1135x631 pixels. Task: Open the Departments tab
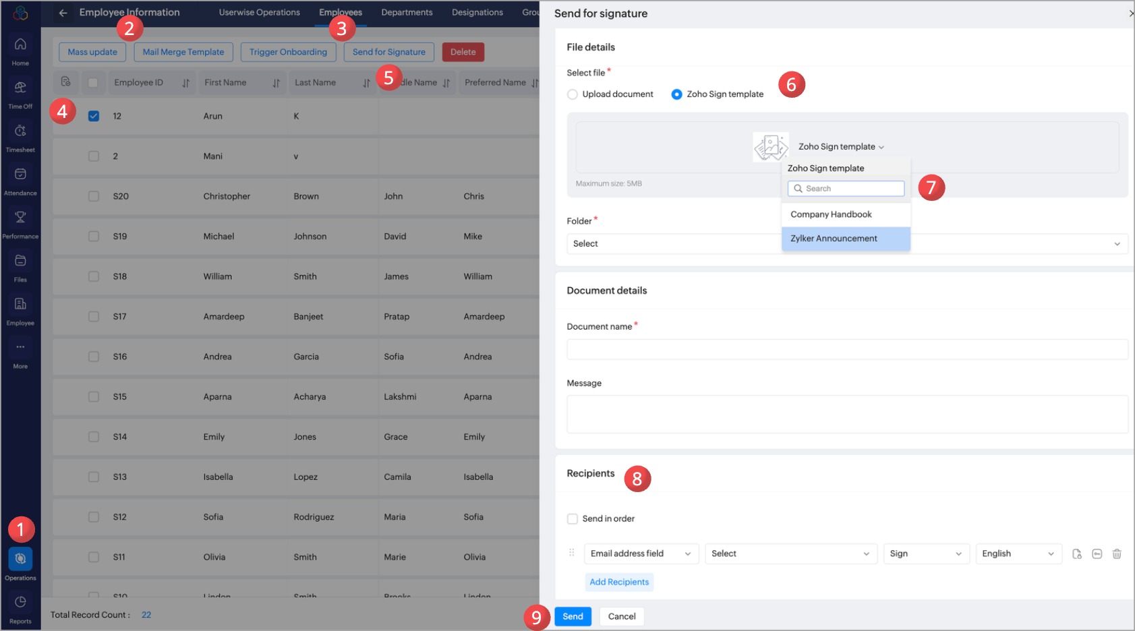[407, 13]
